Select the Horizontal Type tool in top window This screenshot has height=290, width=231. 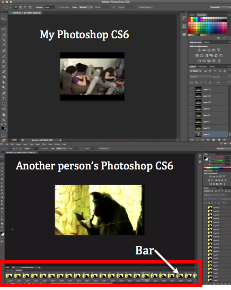click(4, 98)
